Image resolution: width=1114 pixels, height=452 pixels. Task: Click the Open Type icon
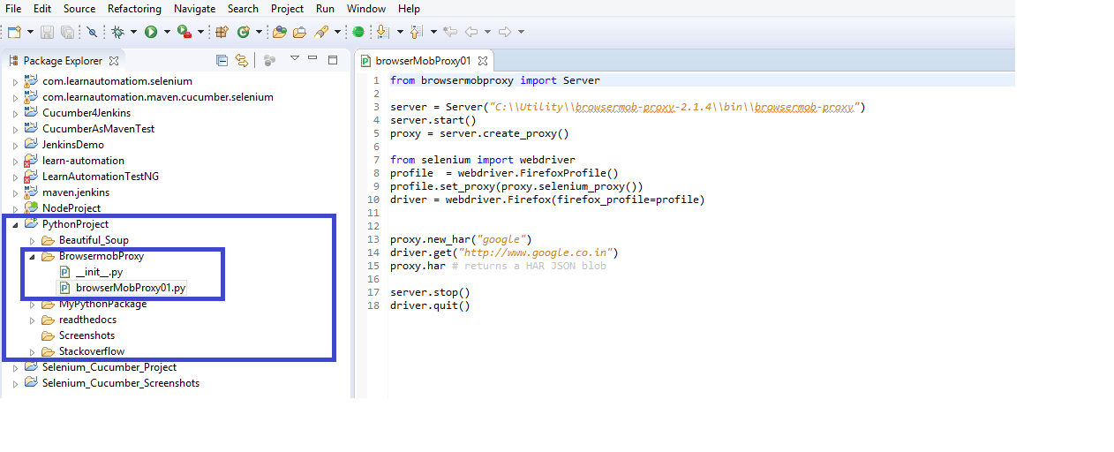pos(280,32)
